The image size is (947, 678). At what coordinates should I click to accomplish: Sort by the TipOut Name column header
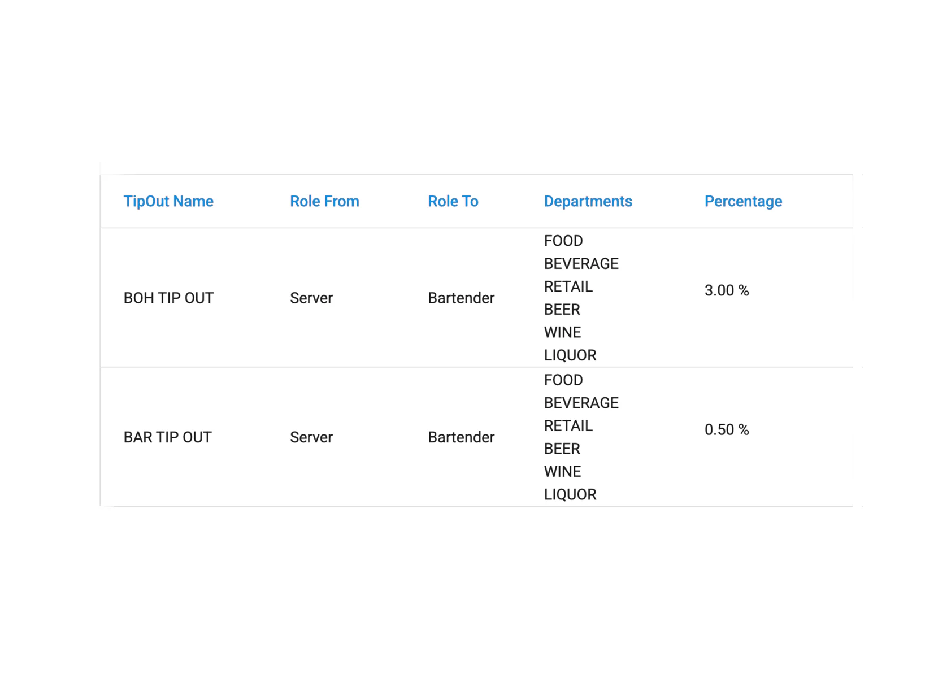[168, 201]
